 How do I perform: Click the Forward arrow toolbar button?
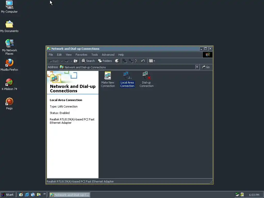coord(66,61)
